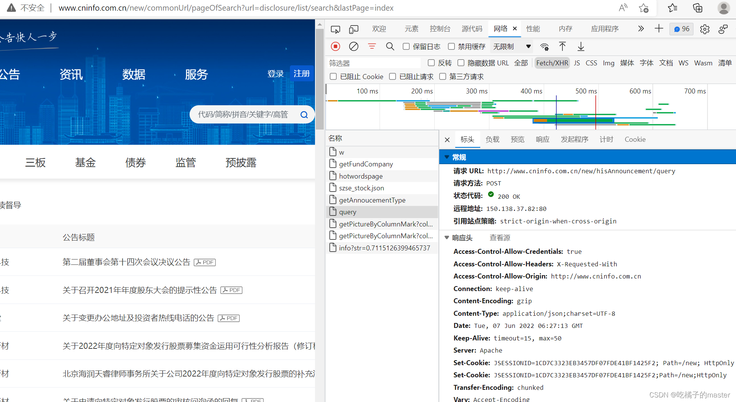Check the 已阻止请求 checkbox
Screen dimensions: 736x402
tap(393, 76)
